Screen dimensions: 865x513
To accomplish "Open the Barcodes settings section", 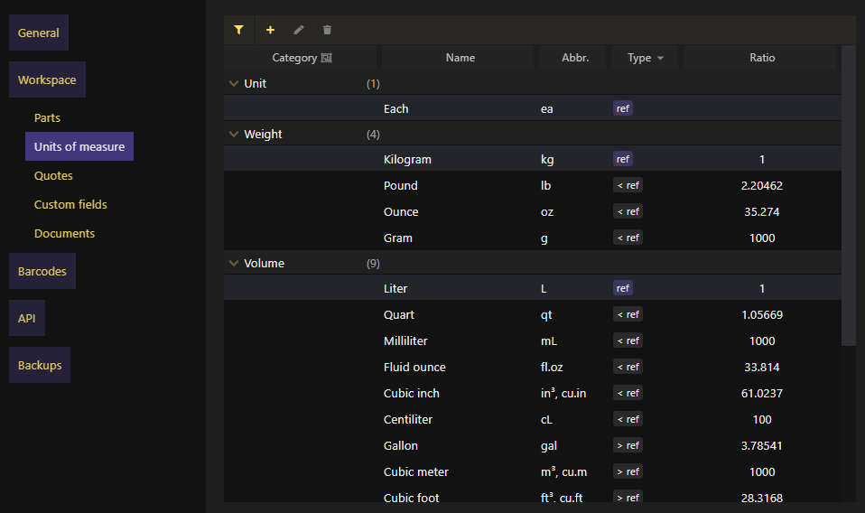I will [x=42, y=271].
